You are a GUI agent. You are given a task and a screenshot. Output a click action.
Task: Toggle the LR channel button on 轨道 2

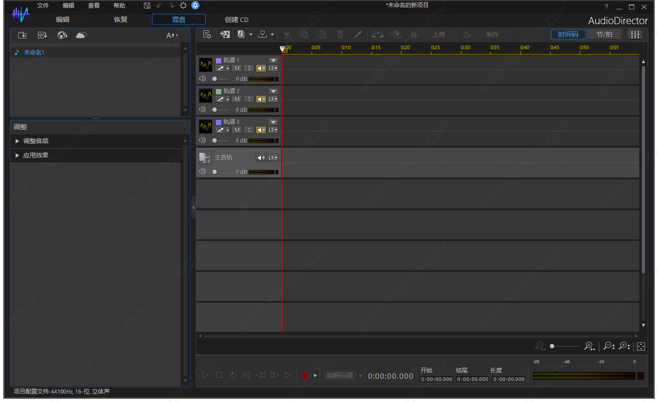click(x=273, y=99)
